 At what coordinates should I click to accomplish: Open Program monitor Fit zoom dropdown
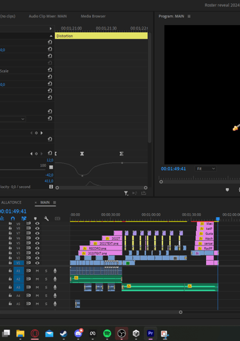pos(205,168)
